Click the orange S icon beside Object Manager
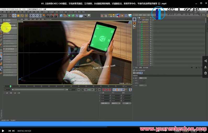 coord(134,23)
